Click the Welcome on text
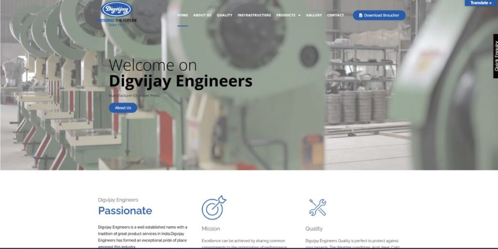The image size is (498, 249). pyautogui.click(x=153, y=65)
